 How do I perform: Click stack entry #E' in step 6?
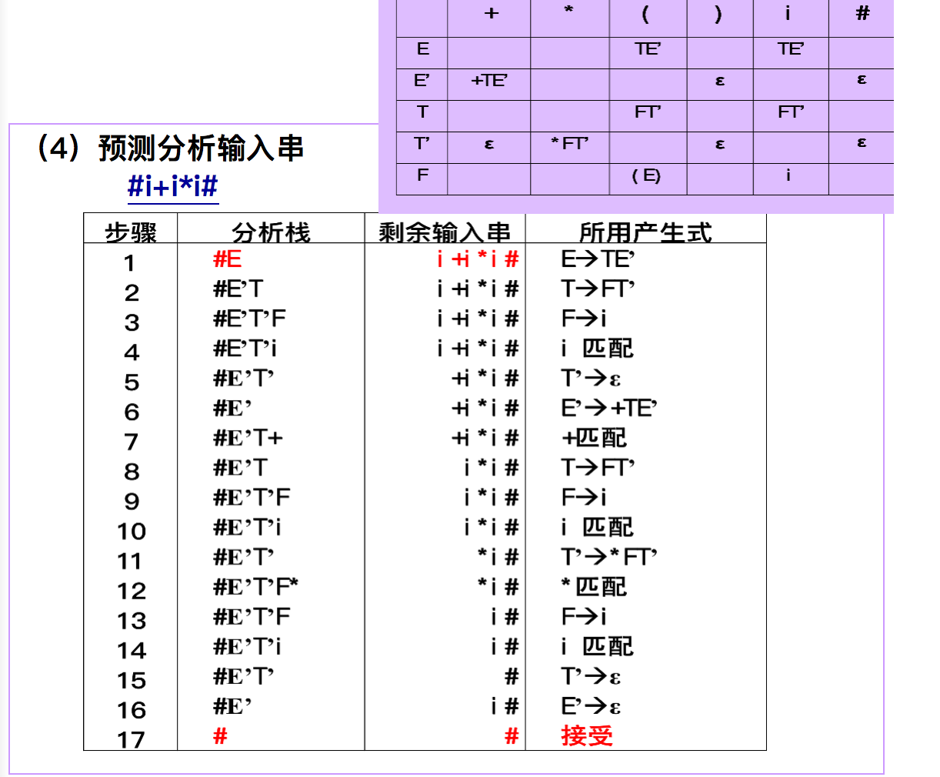click(232, 408)
